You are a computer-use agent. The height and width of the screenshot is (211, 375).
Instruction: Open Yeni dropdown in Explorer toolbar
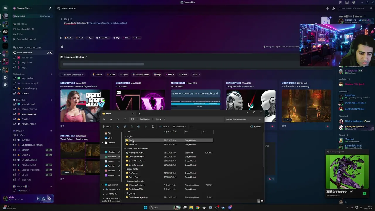click(107, 127)
